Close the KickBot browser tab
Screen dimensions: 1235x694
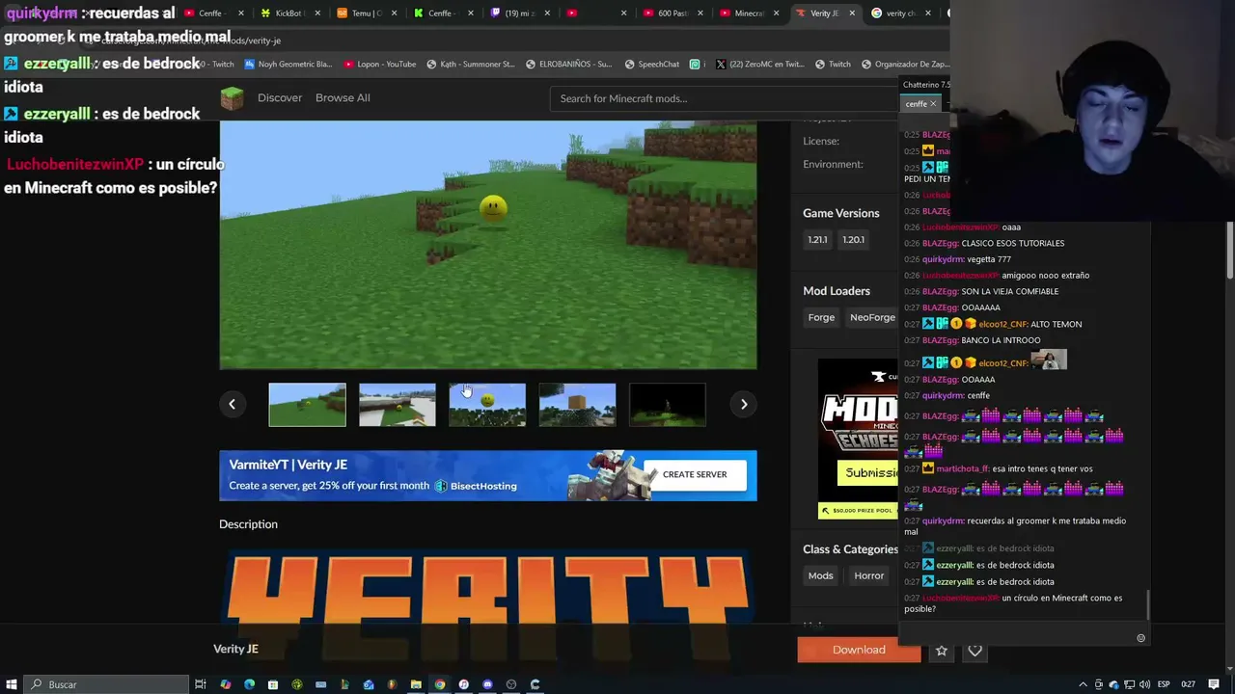pyautogui.click(x=317, y=13)
